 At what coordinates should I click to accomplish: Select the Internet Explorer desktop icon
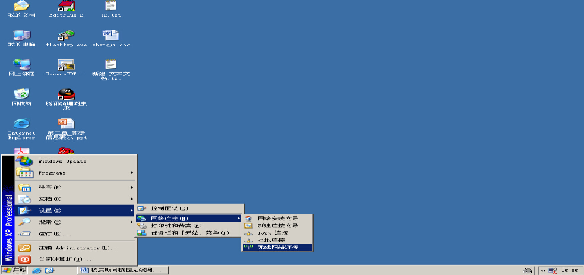click(21, 125)
